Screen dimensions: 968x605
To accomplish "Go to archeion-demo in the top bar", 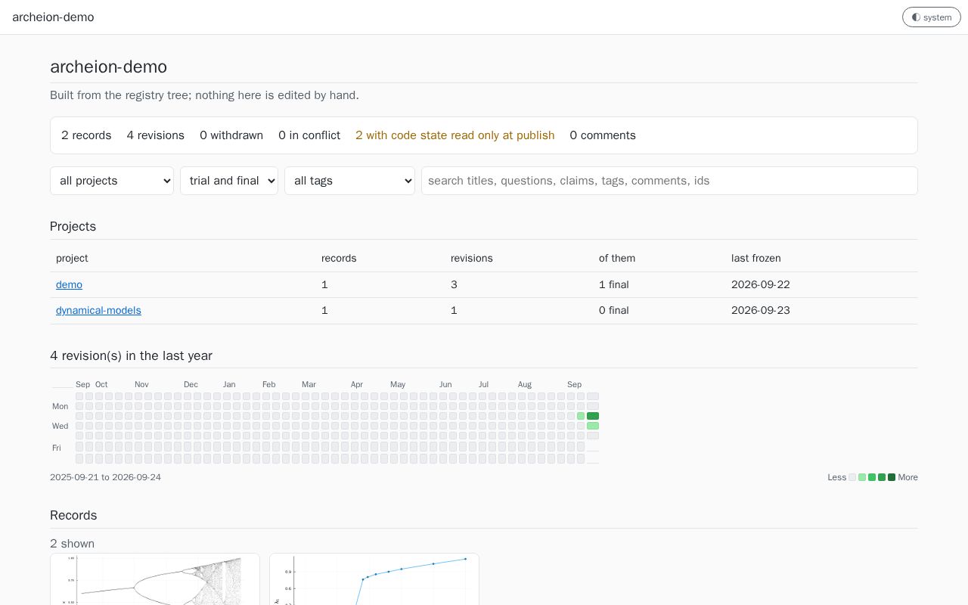I will tap(53, 17).
